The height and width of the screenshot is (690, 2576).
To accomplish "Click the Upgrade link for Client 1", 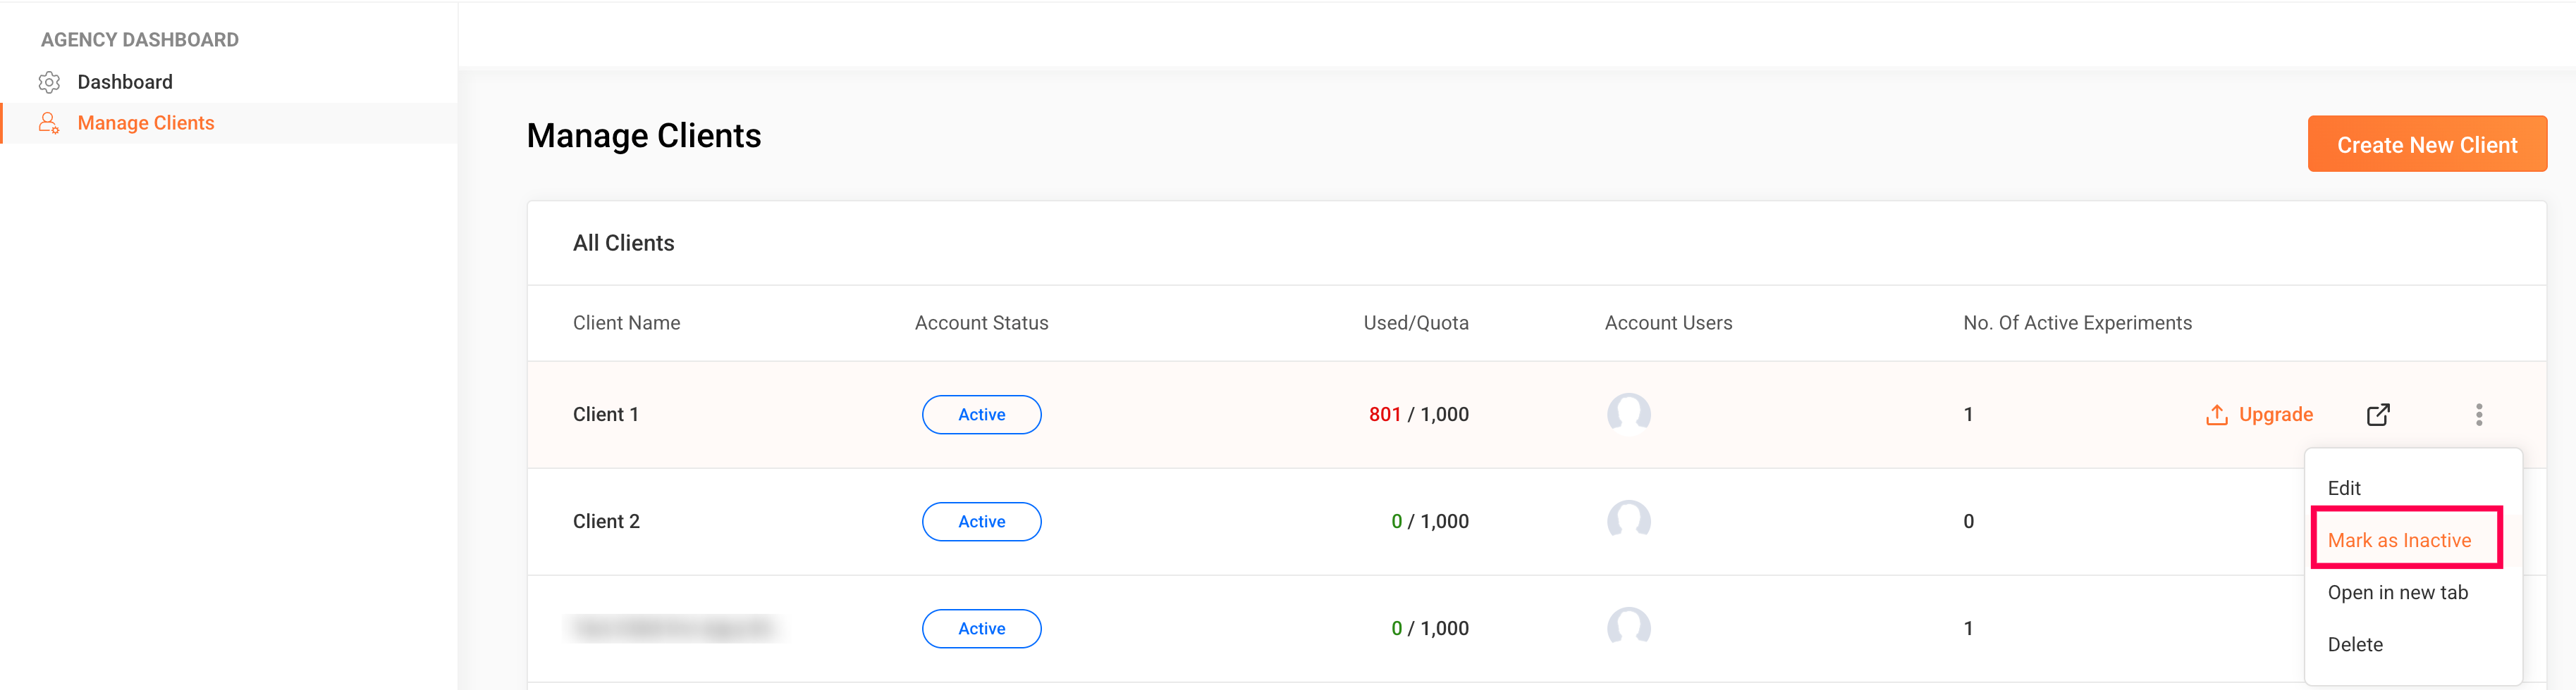I will click(2275, 415).
